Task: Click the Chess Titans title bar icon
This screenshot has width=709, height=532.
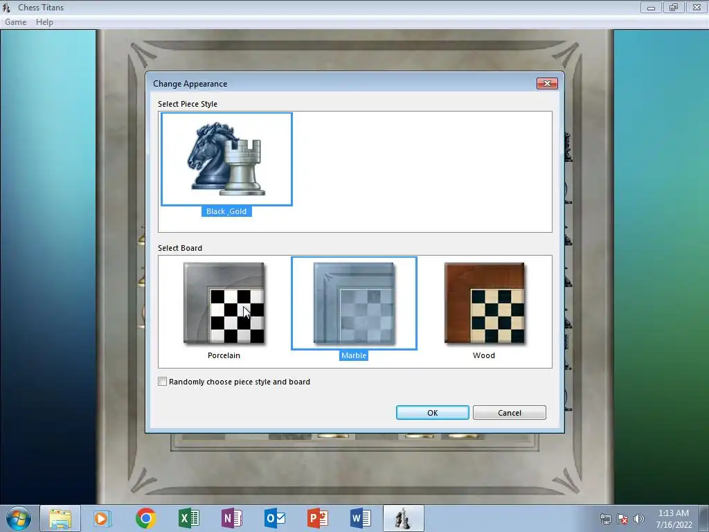Action: pyautogui.click(x=6, y=7)
